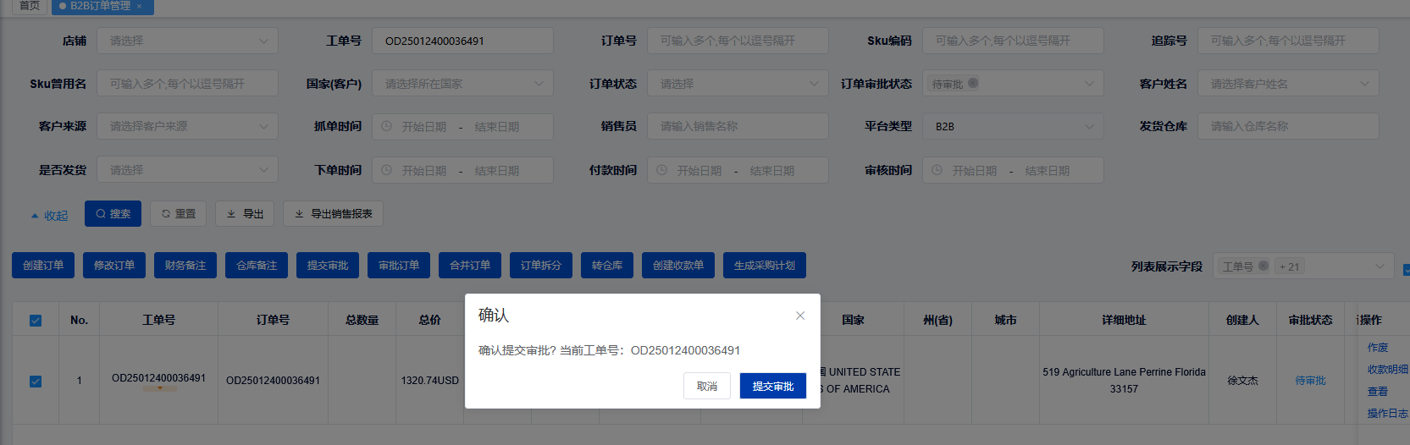Screen dimensions: 1410x445
Task: Click the 转仓库 button
Action: click(x=607, y=266)
